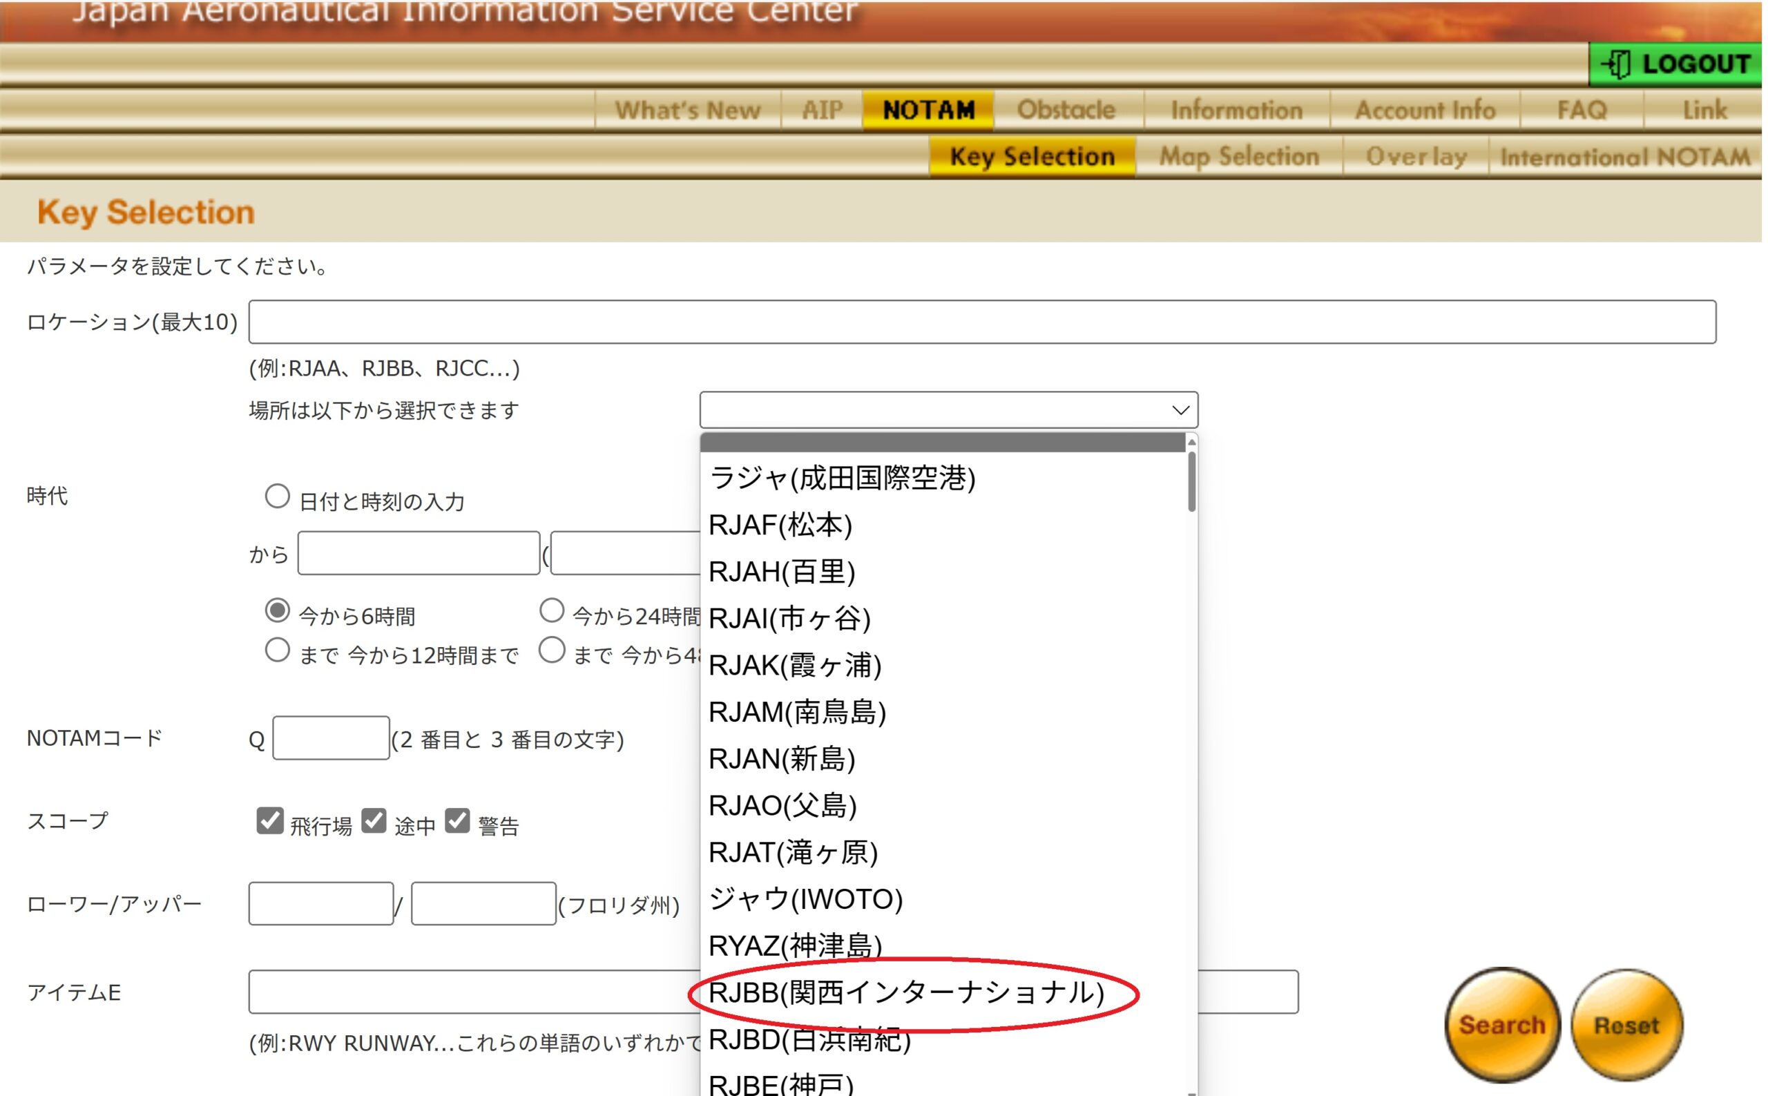Click the から start date input field
This screenshot has width=1768, height=1096.
click(x=419, y=553)
